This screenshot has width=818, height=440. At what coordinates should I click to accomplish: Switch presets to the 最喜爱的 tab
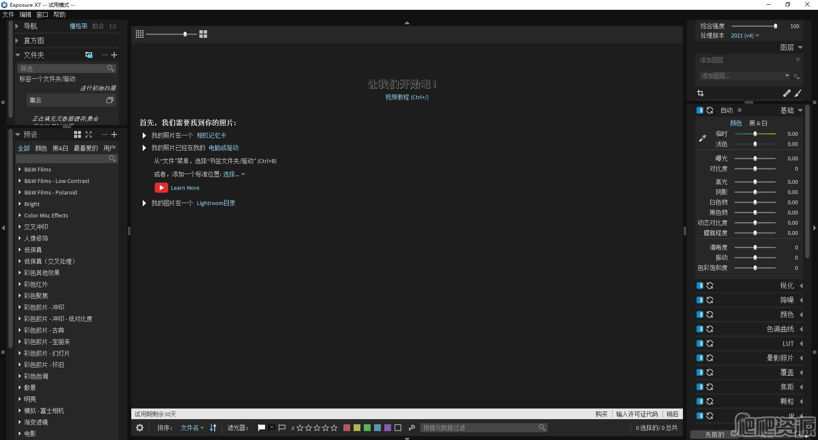pos(86,148)
